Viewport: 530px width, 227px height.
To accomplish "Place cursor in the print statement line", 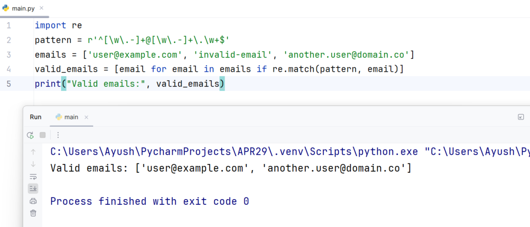I will tap(130, 84).
